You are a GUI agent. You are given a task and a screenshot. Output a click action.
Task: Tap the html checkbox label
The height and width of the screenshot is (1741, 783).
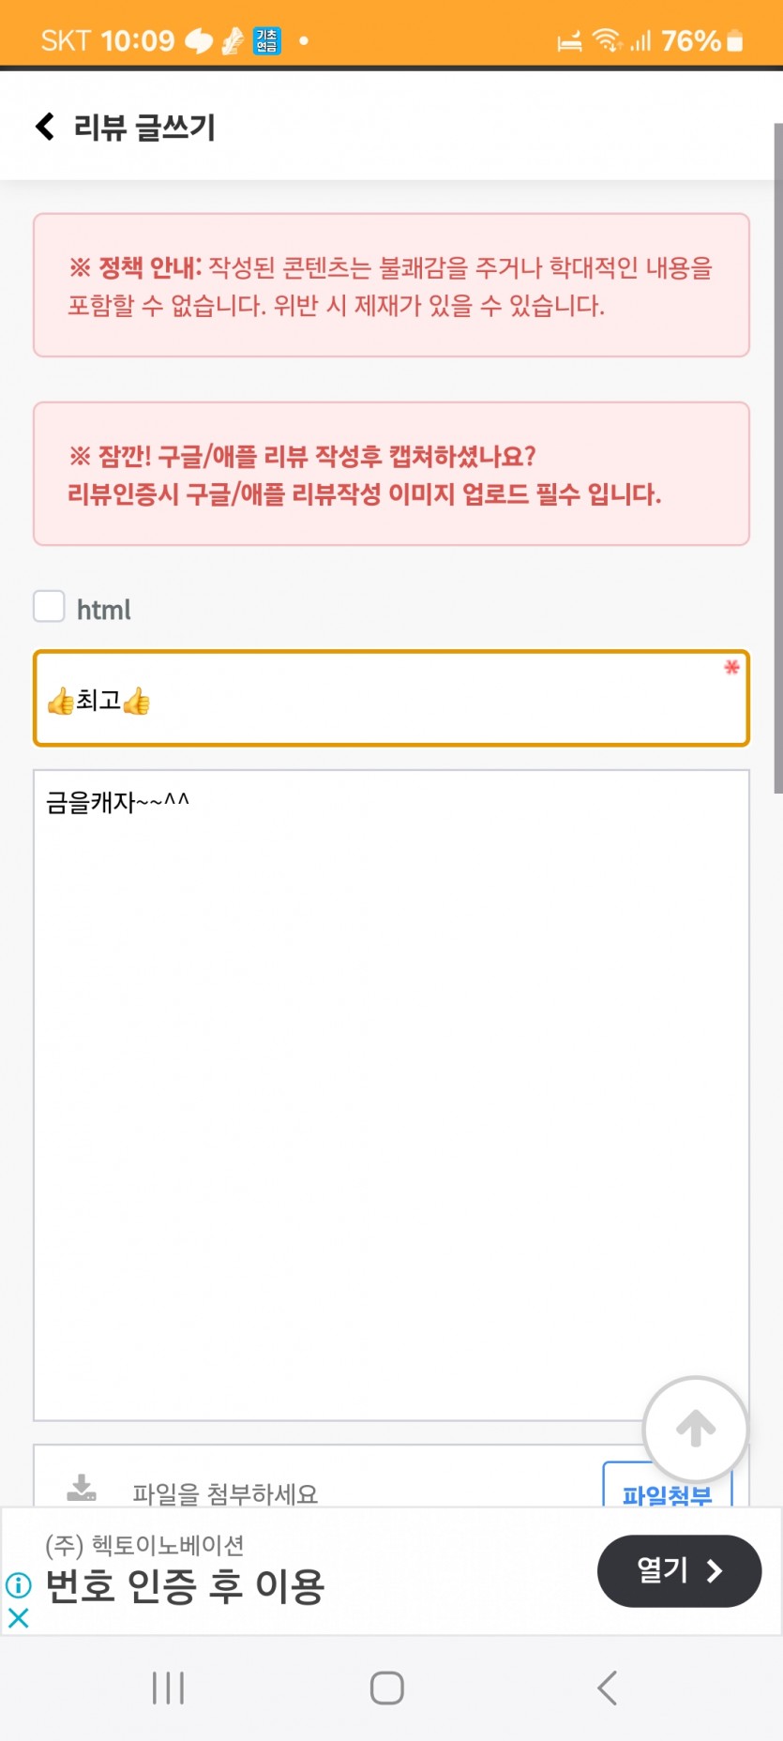point(103,610)
